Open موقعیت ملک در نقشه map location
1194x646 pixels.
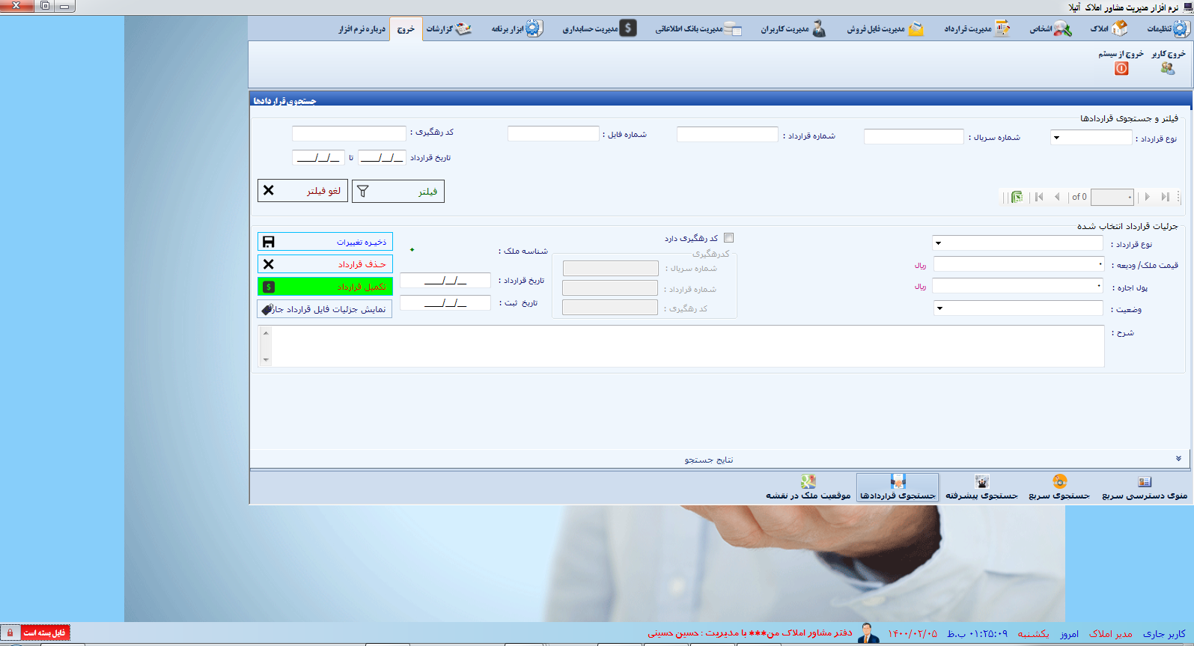coord(808,487)
